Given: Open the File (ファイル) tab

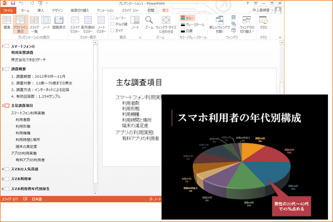Looking at the screenshot, I should [x=8, y=11].
